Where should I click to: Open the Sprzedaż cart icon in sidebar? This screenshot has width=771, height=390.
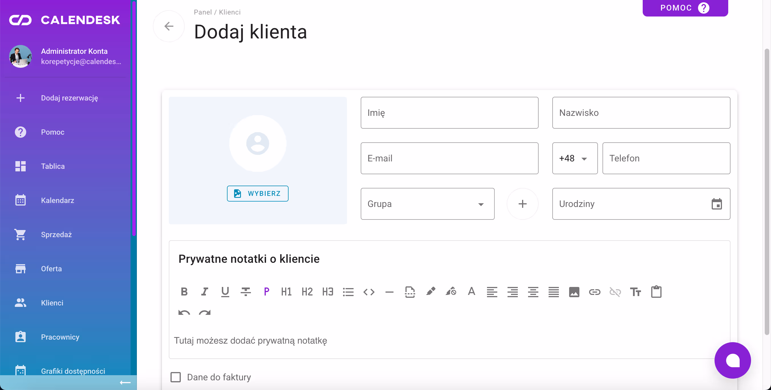pos(20,234)
